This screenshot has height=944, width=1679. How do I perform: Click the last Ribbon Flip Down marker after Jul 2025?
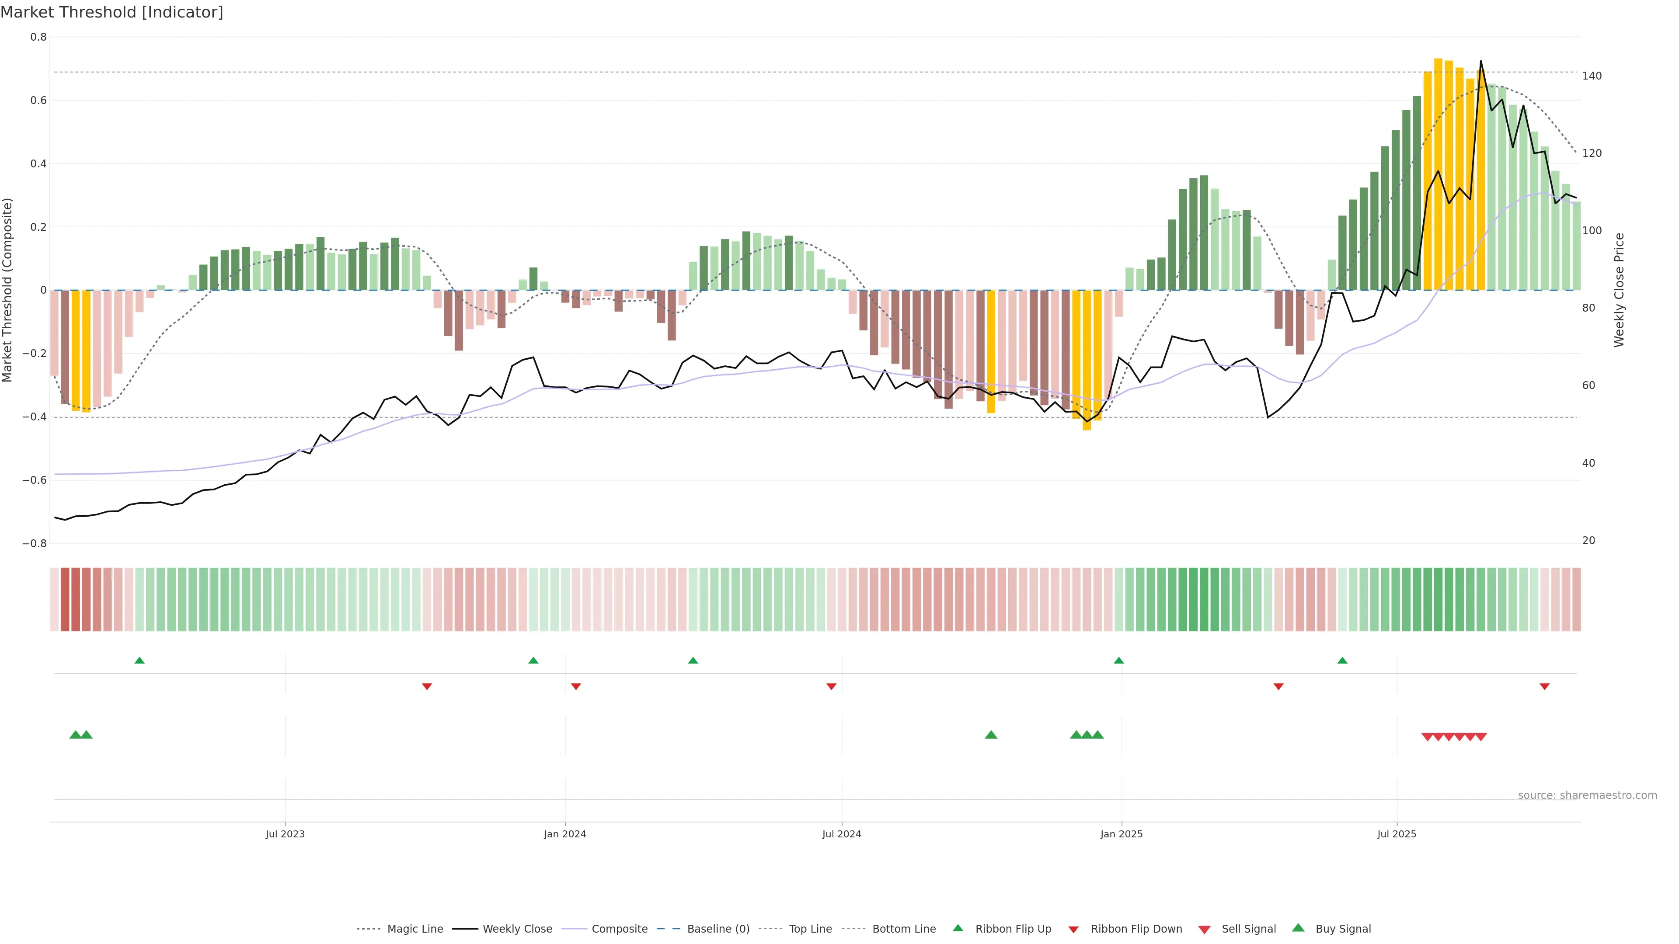1545,686
